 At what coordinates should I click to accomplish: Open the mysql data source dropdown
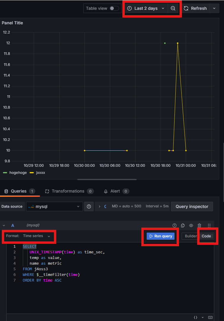(x=54, y=206)
